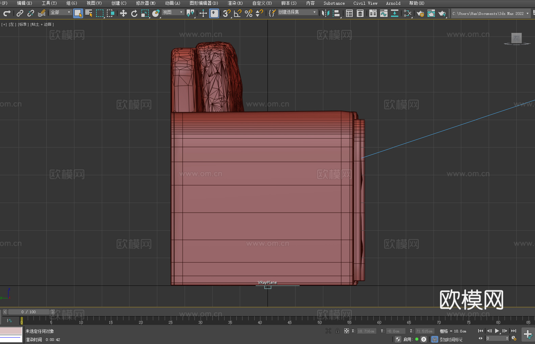Select the Move tool

(123, 13)
